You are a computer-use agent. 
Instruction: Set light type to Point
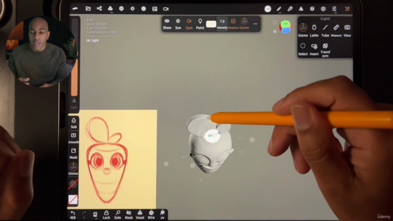200,24
